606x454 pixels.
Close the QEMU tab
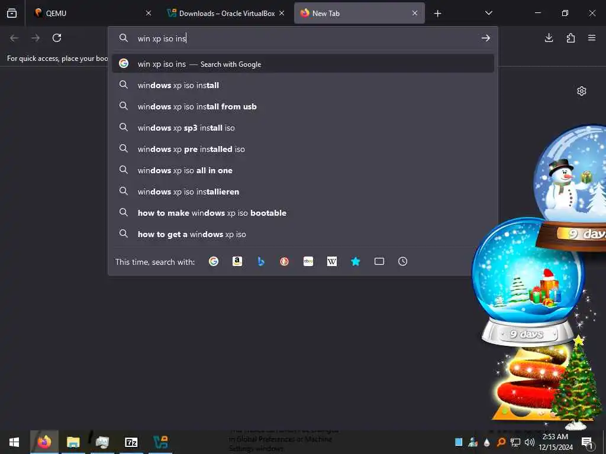(x=149, y=13)
